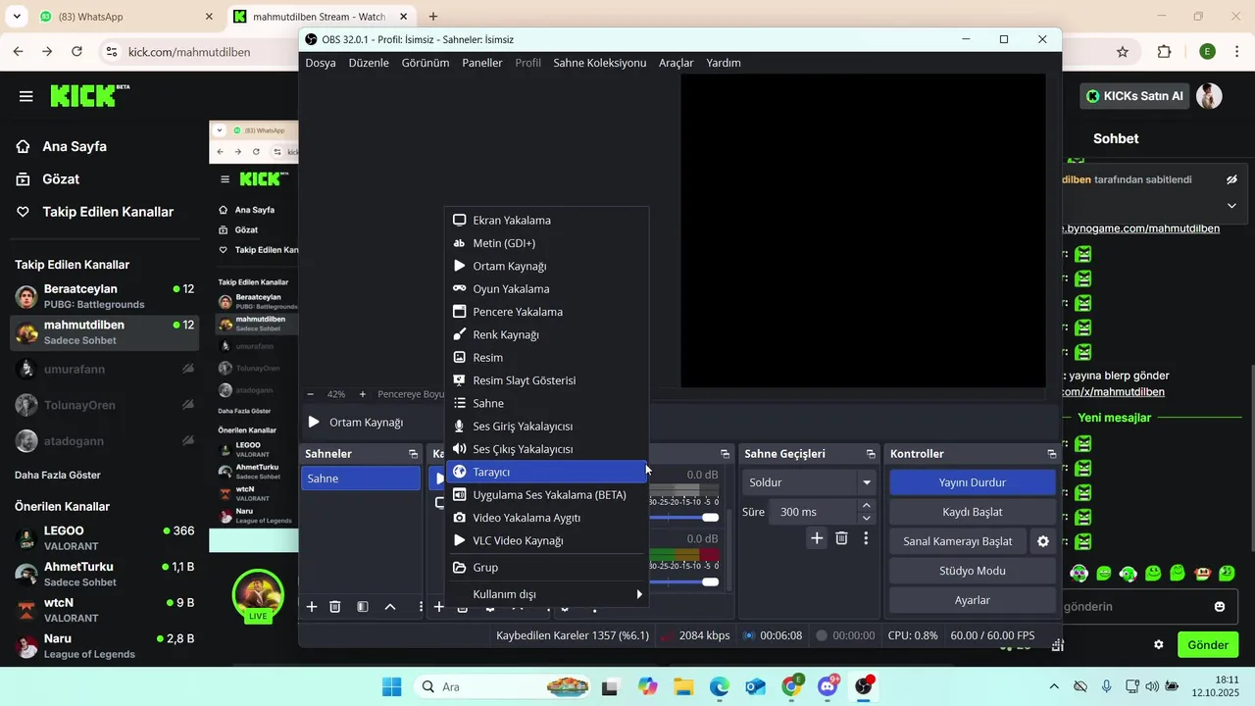Undock the Sahneler panel
1255x706 pixels.
point(413,454)
